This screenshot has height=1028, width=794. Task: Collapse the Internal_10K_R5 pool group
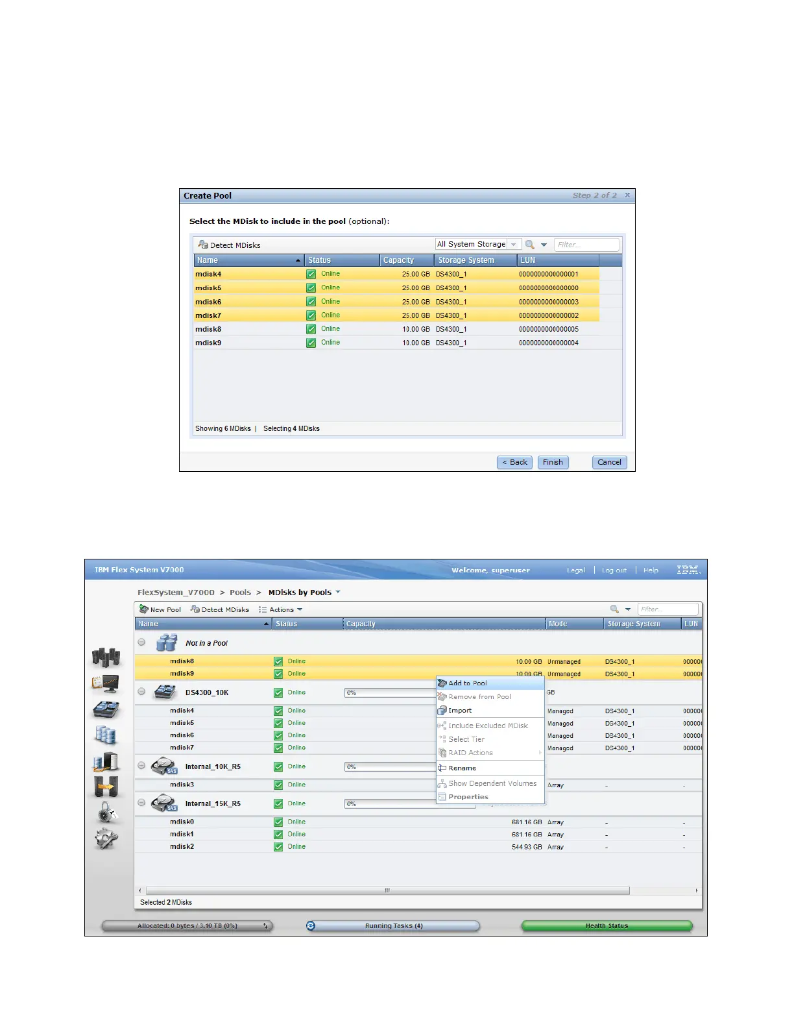click(x=141, y=766)
